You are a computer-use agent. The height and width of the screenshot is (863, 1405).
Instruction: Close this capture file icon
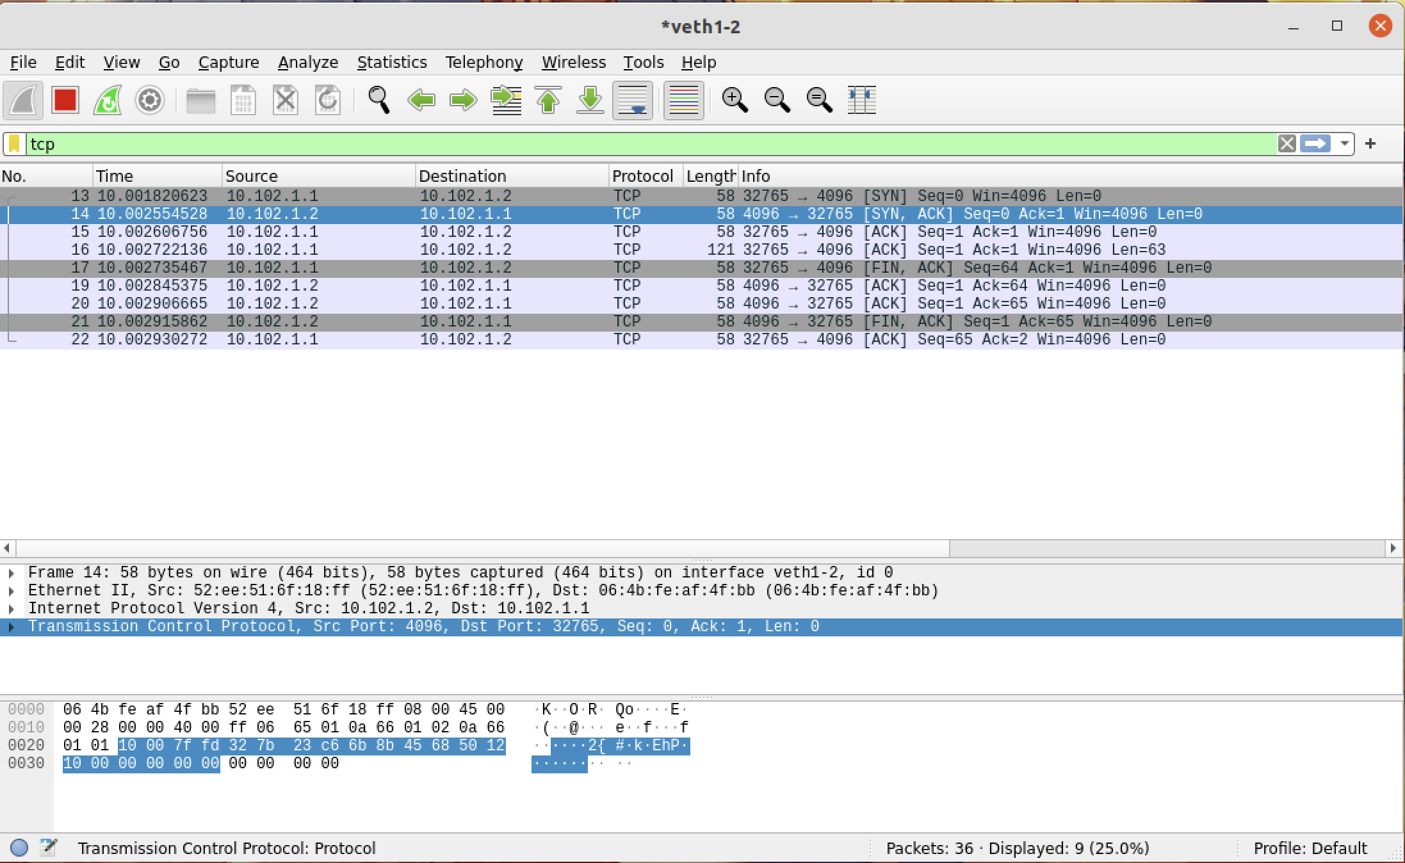coord(285,101)
